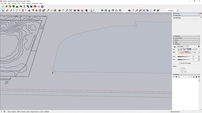Open the Untagged tag dropdown
The image size is (202, 113).
tap(178, 11)
